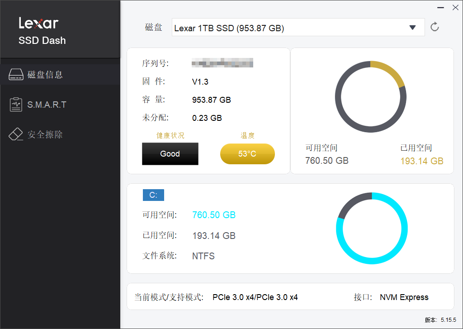Screen dimensions: 463x329
Task: Click the 未分配 label
Action: point(156,118)
